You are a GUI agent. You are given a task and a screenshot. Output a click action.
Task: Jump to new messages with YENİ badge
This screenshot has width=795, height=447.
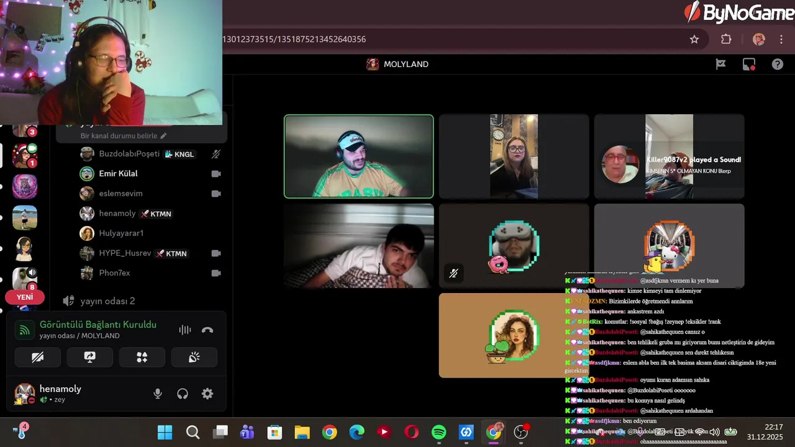click(25, 297)
